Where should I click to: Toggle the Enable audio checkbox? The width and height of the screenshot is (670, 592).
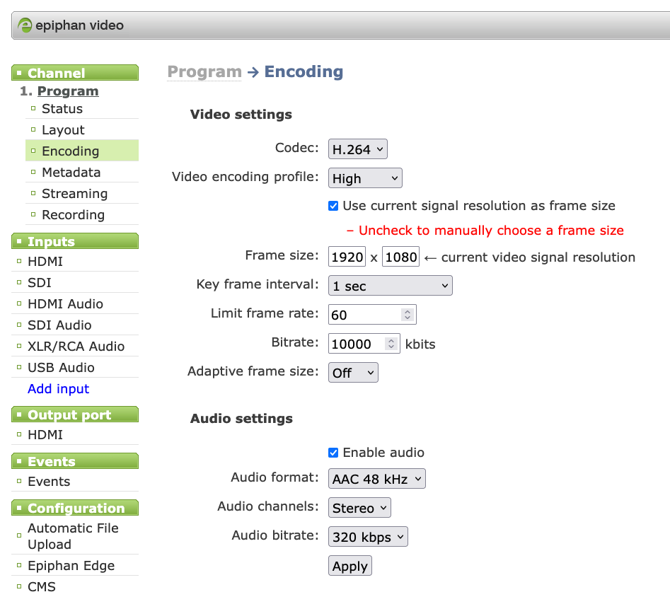pos(333,453)
